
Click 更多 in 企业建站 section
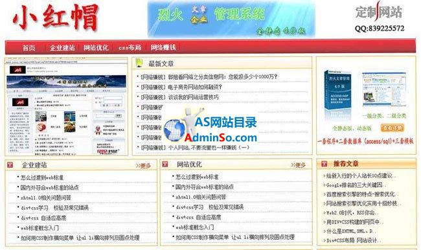(x=143, y=166)
